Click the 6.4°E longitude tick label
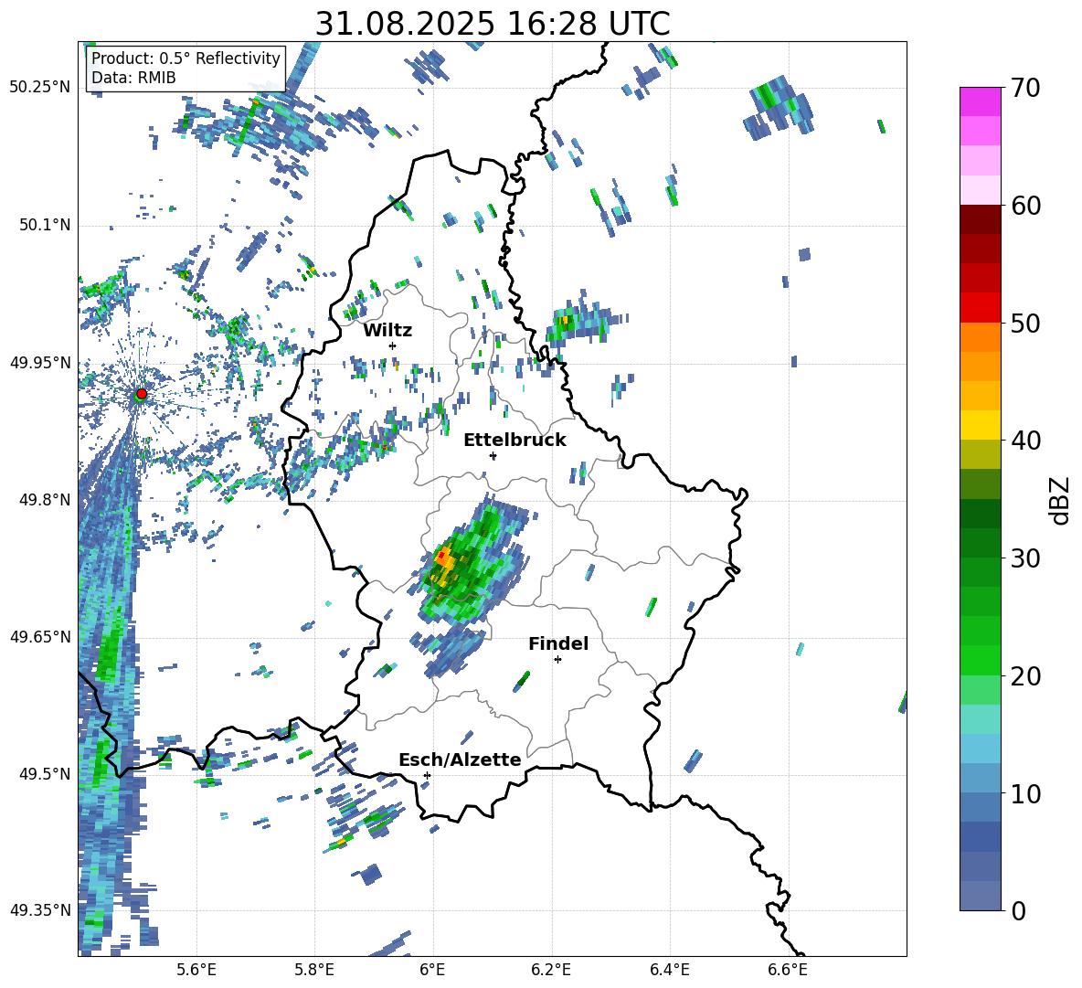This screenshot has height=988, width=1082. coord(669,970)
